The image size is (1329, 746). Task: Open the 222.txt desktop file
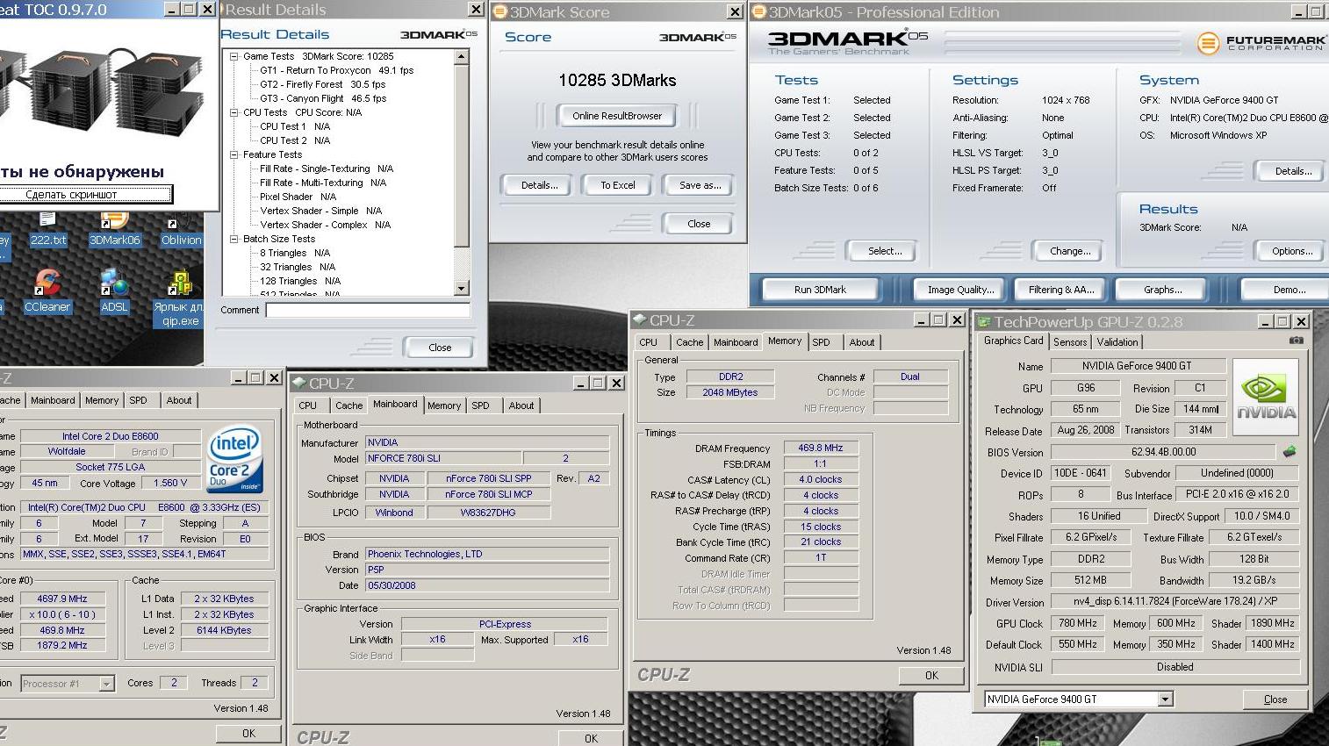click(47, 230)
